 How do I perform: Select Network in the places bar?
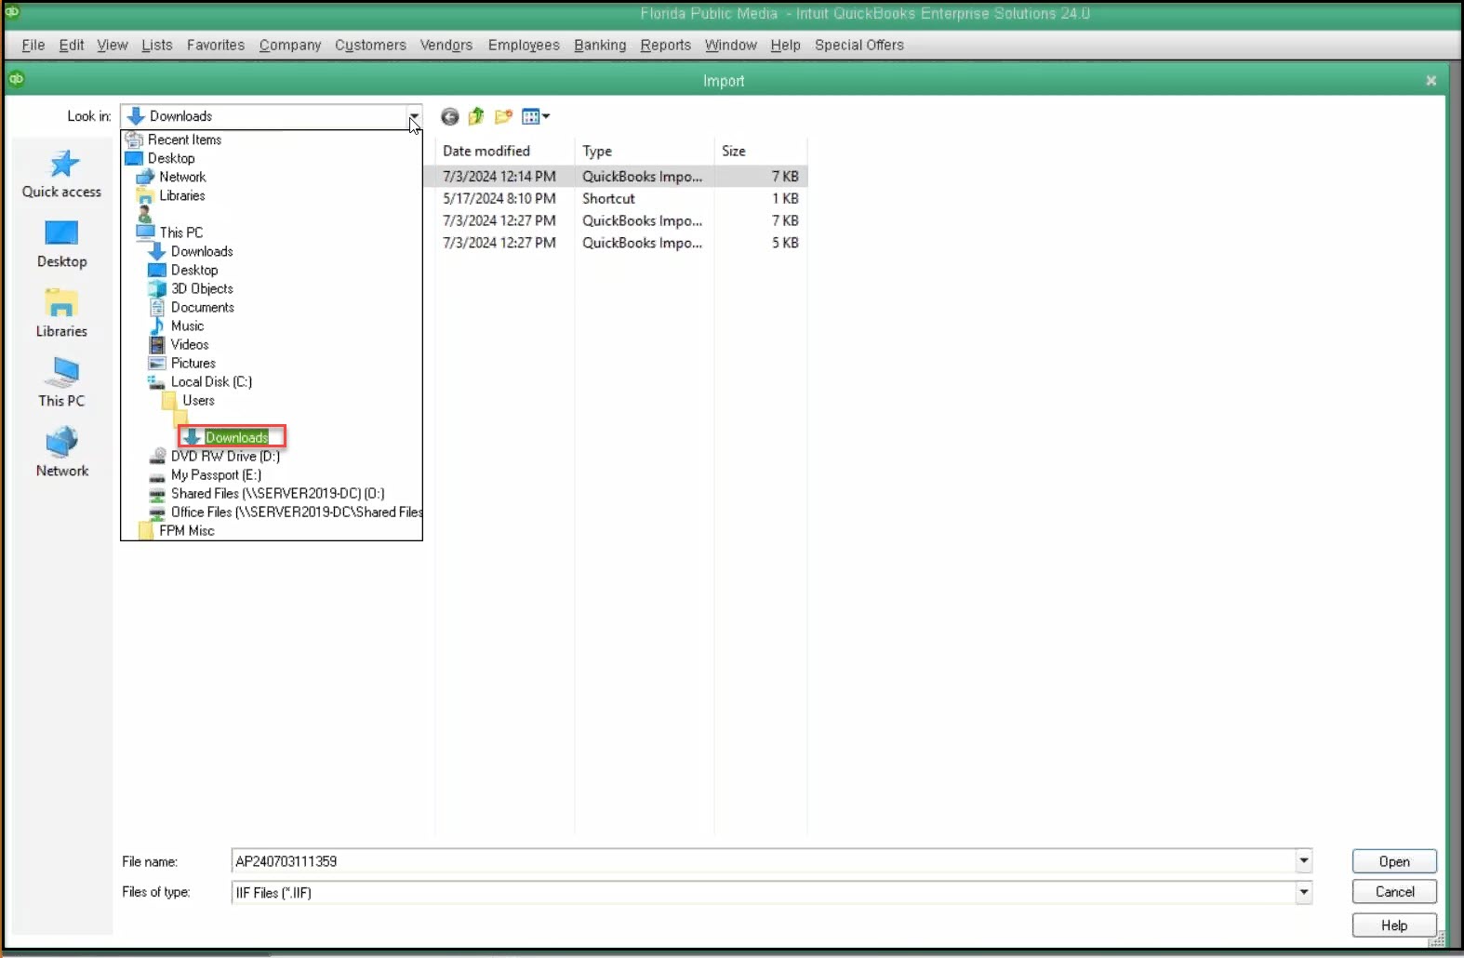(x=61, y=453)
